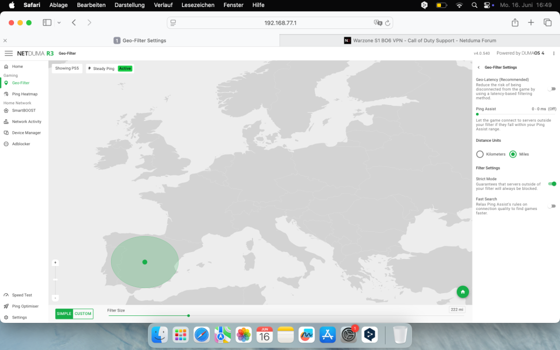The height and width of the screenshot is (350, 560).
Task: Open Ablage menu
Action: [x=58, y=5]
